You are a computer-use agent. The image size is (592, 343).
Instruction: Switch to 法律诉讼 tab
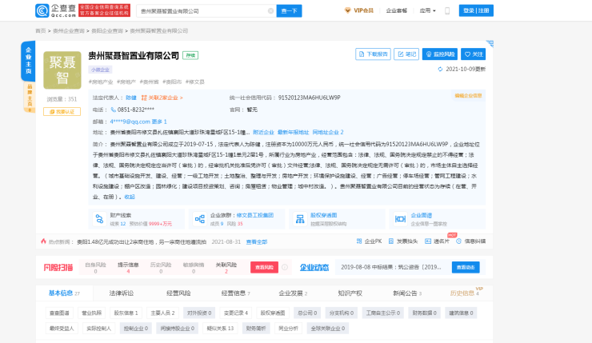[122, 293]
